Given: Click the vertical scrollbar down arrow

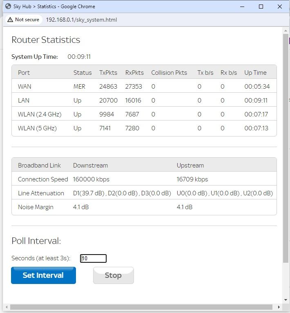Looking at the screenshot, I should [286, 300].
